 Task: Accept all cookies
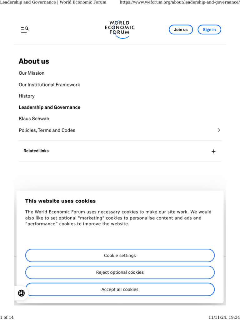pos(120,290)
